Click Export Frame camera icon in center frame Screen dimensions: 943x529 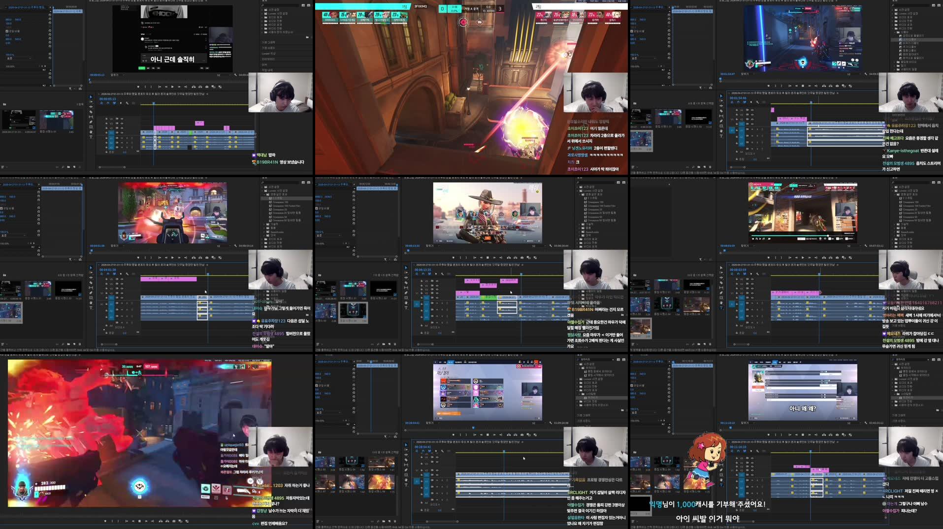coord(522,257)
